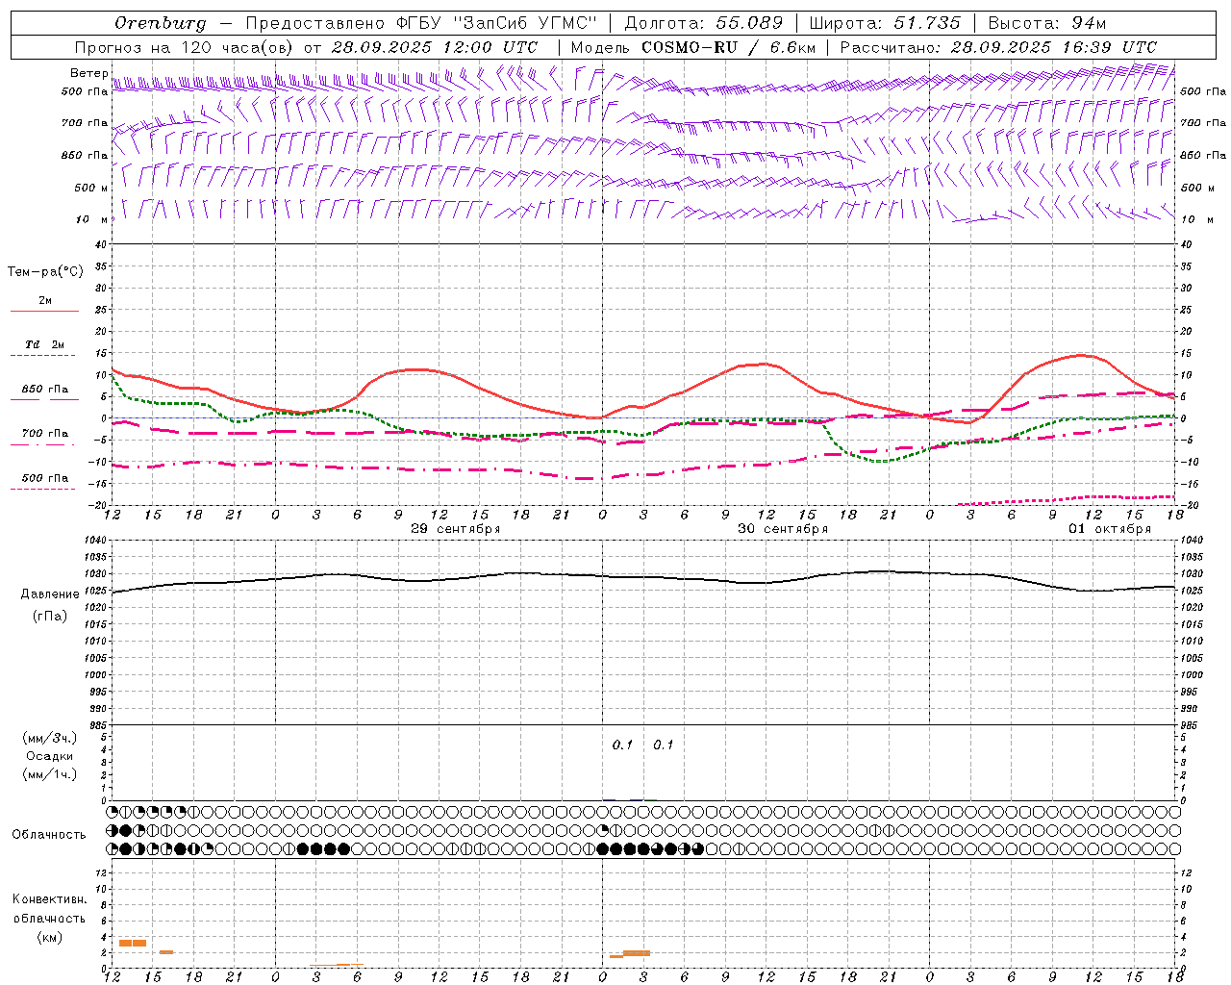Click the provider text "ЗапСиб УГМС"

(x=524, y=23)
